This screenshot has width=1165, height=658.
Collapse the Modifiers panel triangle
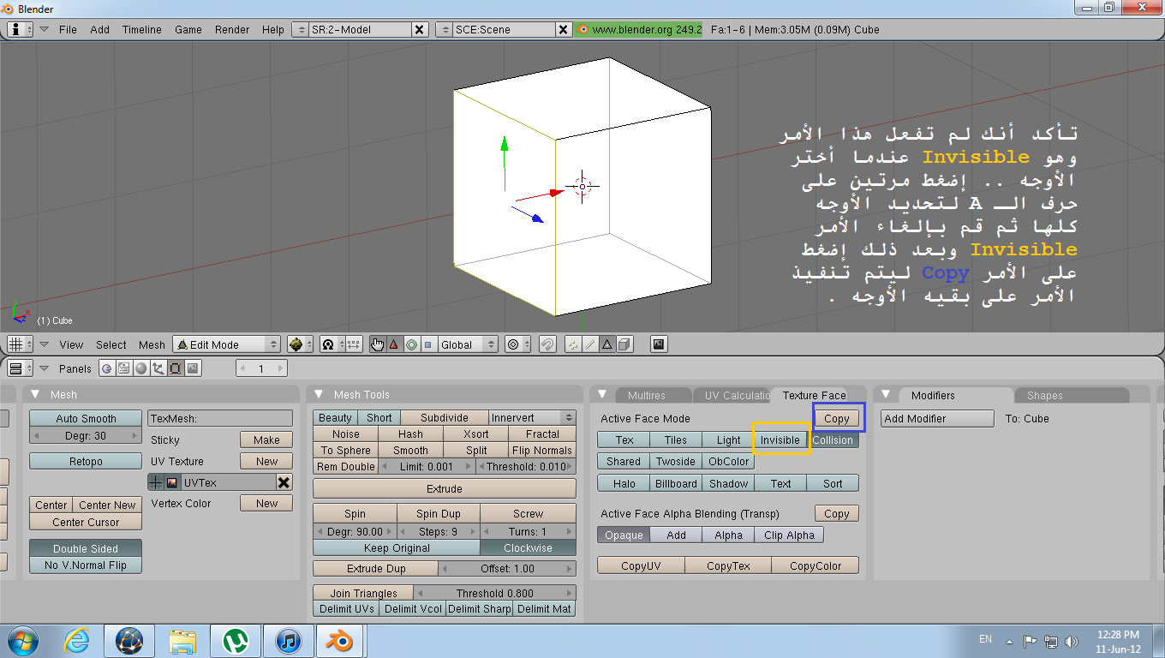(887, 394)
